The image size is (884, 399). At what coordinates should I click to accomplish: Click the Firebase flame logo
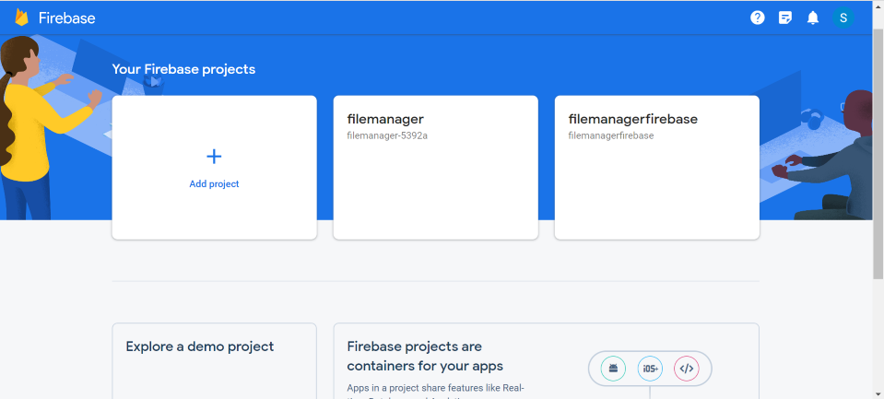tap(21, 18)
